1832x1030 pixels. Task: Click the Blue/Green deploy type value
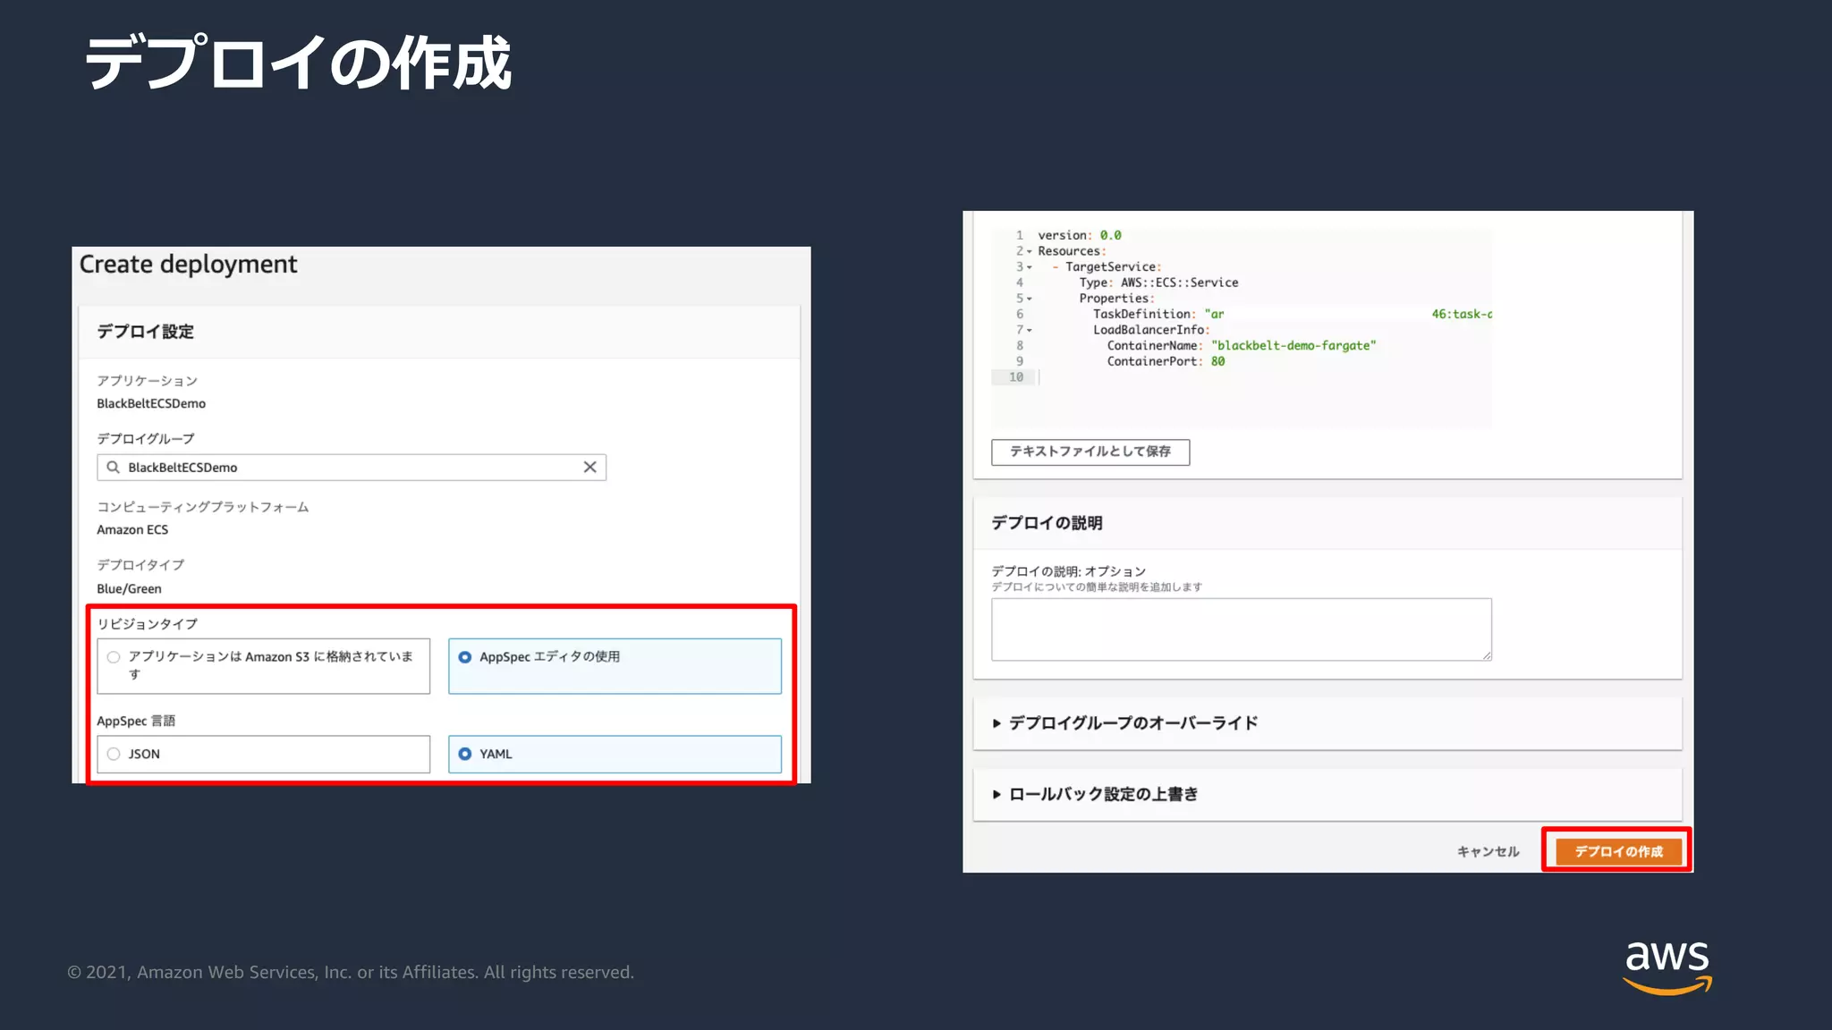click(x=129, y=588)
